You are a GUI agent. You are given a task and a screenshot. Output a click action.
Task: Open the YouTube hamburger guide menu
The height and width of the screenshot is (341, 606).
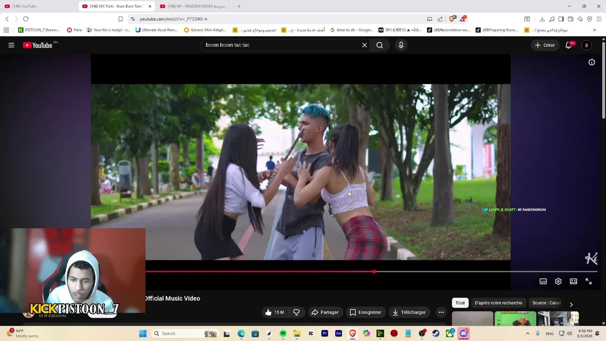[11, 45]
